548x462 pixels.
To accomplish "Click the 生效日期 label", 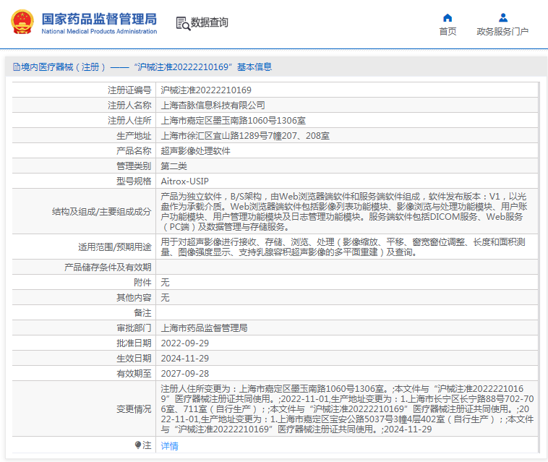I will (x=134, y=359).
